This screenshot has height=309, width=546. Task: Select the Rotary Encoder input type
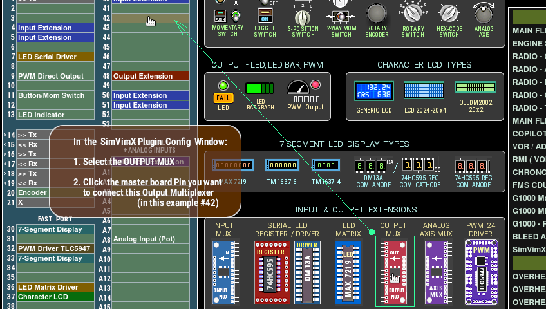[x=377, y=15]
